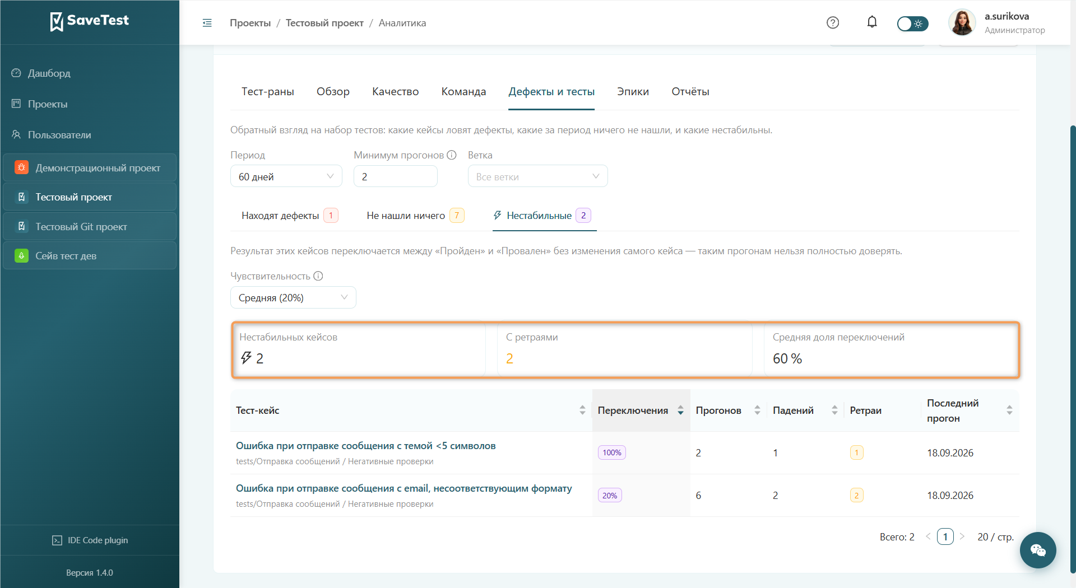
Task: Click the Минимум прогонов input field
Action: click(396, 176)
